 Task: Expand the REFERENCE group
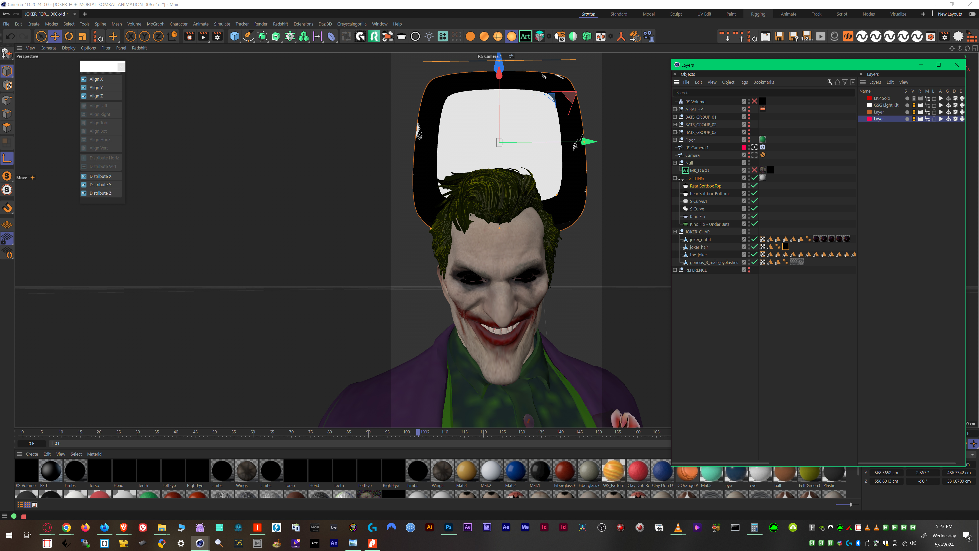click(x=675, y=270)
